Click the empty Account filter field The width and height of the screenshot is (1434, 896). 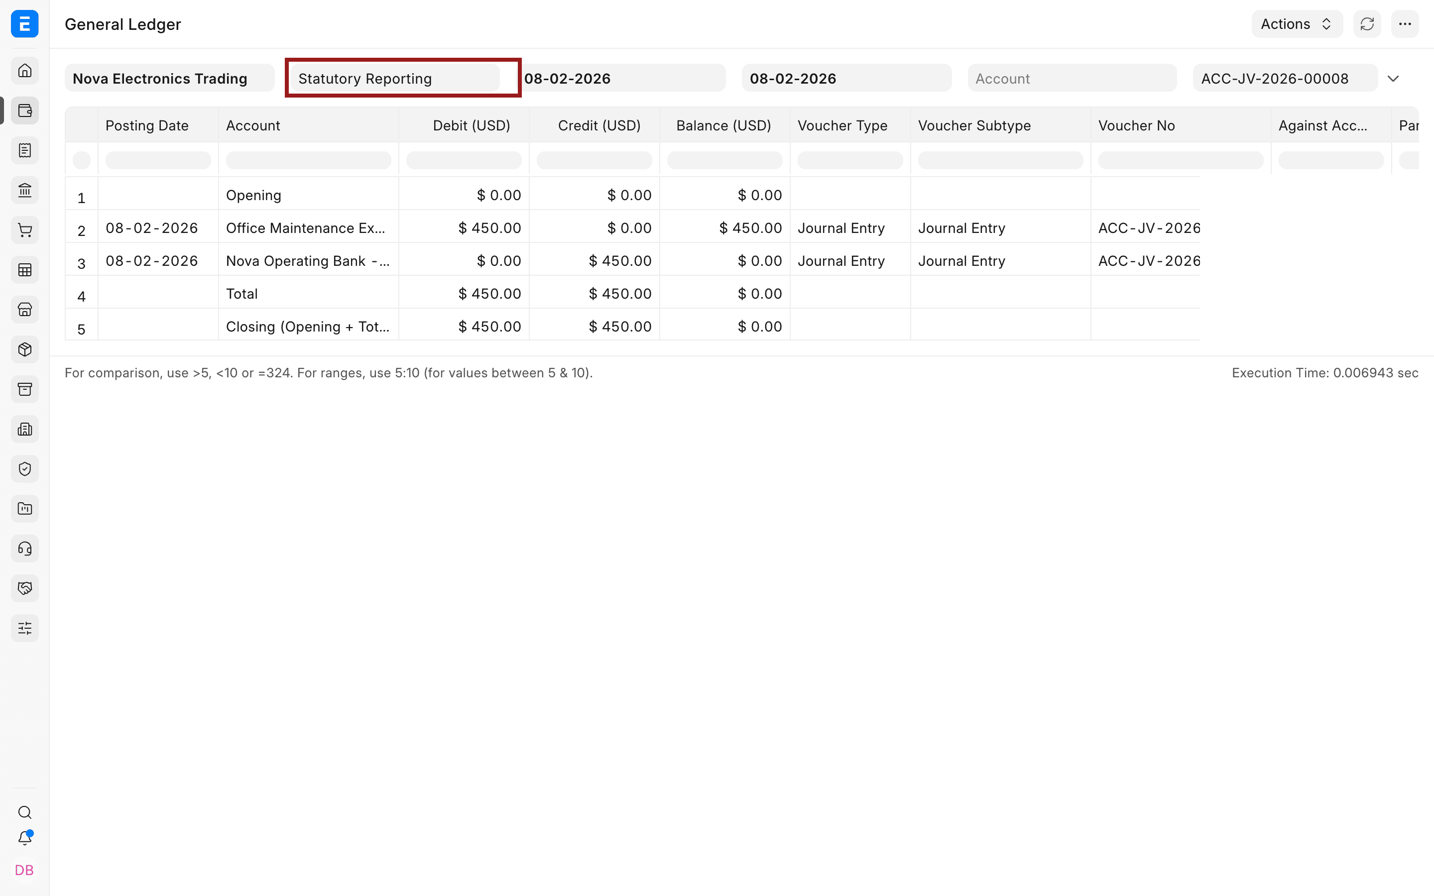click(1072, 78)
